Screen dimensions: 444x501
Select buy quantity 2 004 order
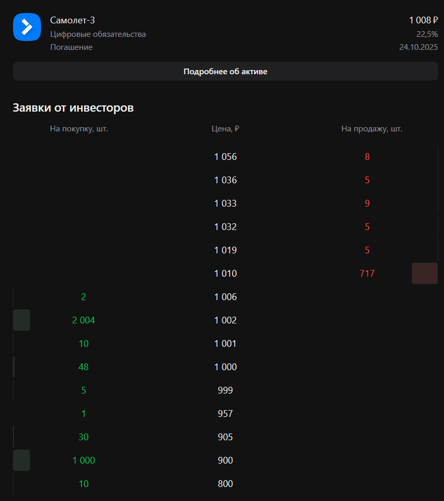(84, 320)
